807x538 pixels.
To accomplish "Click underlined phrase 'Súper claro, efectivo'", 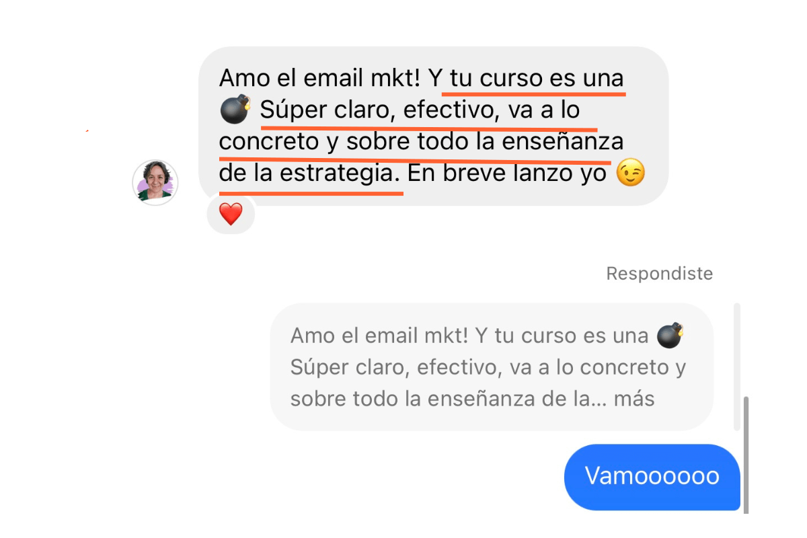I will coord(378,110).
